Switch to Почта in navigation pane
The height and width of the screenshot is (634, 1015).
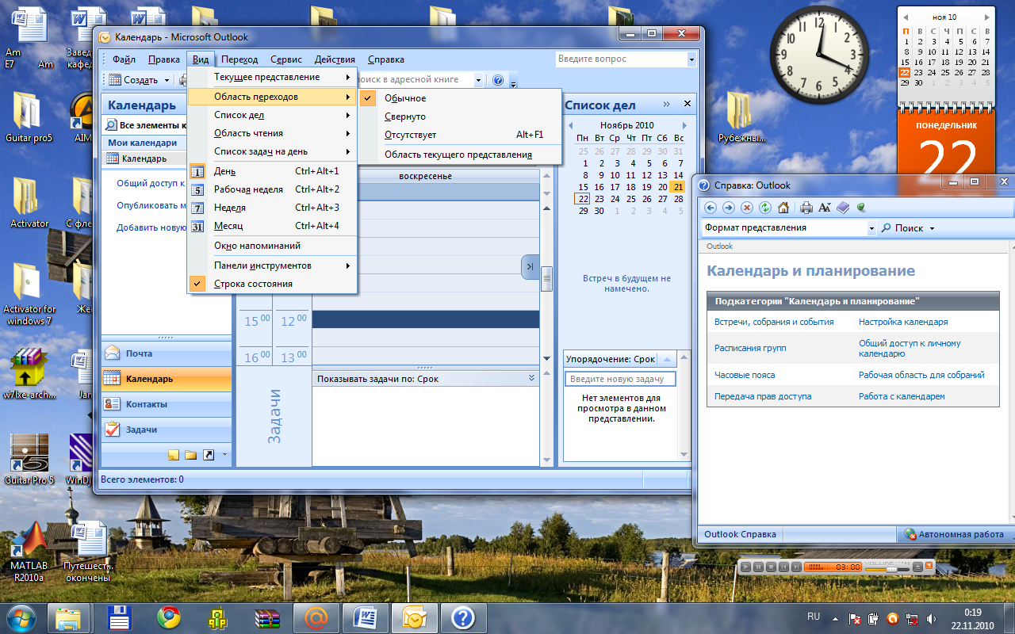click(x=167, y=353)
